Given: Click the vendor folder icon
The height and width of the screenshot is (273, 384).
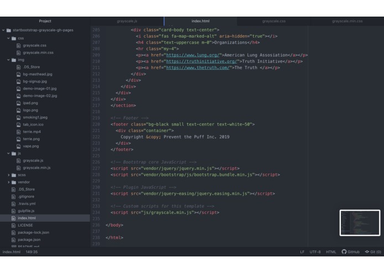Looking at the screenshot, I should click(14, 182).
